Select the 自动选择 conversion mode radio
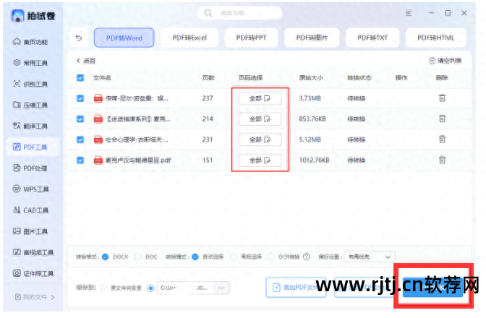This screenshot has height=318, width=486. [195, 257]
